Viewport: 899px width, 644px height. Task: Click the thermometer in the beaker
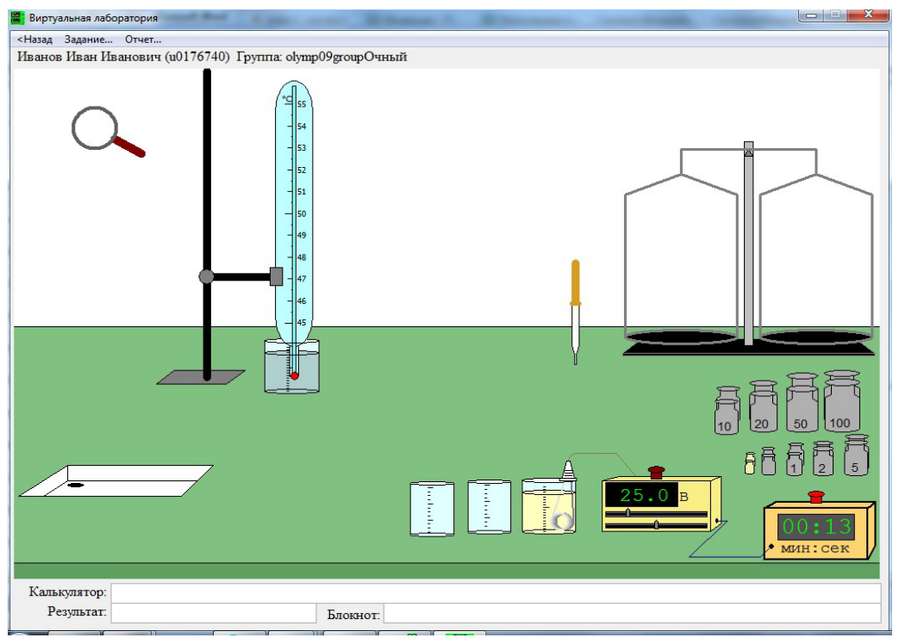tap(294, 229)
